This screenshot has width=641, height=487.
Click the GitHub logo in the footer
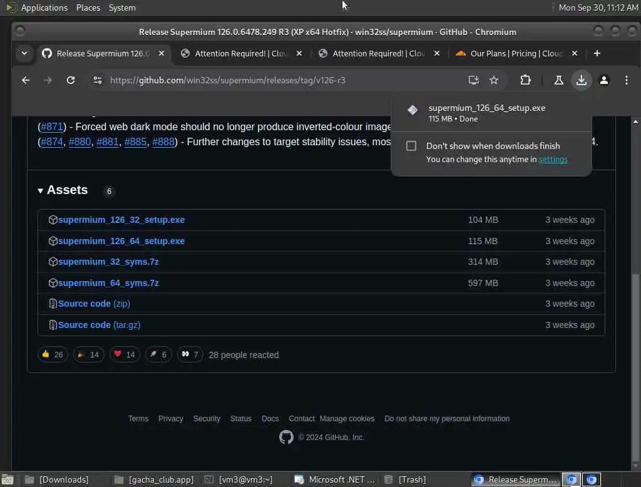click(x=286, y=437)
